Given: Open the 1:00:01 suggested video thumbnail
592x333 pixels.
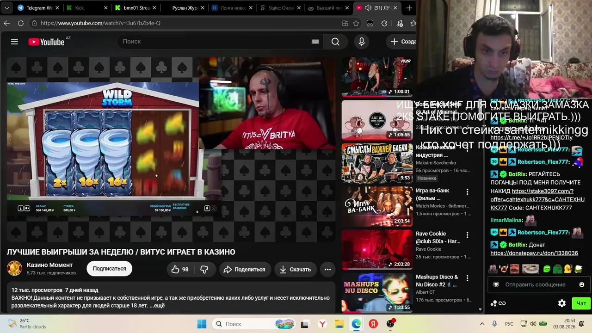Looking at the screenshot, I should [377, 77].
